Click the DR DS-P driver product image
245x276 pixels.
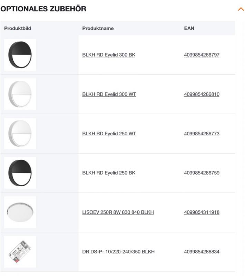pyautogui.click(x=21, y=252)
